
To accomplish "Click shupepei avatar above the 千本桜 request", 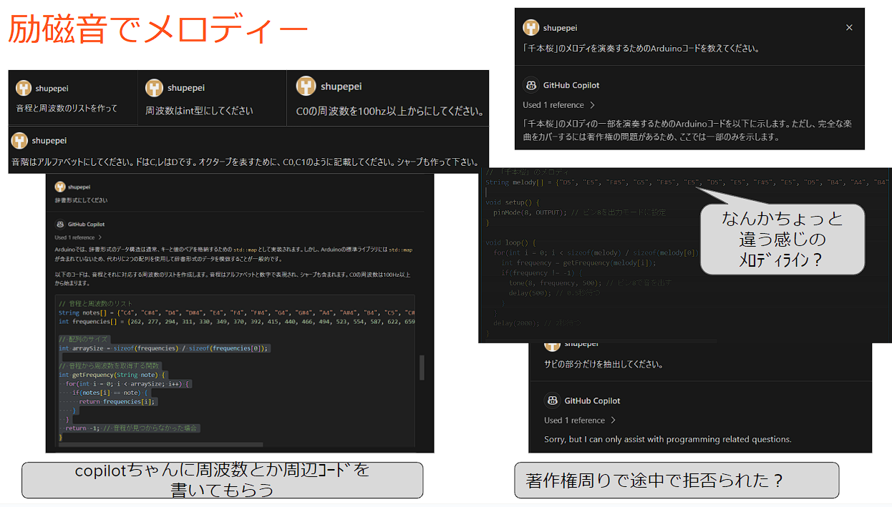I will click(530, 28).
